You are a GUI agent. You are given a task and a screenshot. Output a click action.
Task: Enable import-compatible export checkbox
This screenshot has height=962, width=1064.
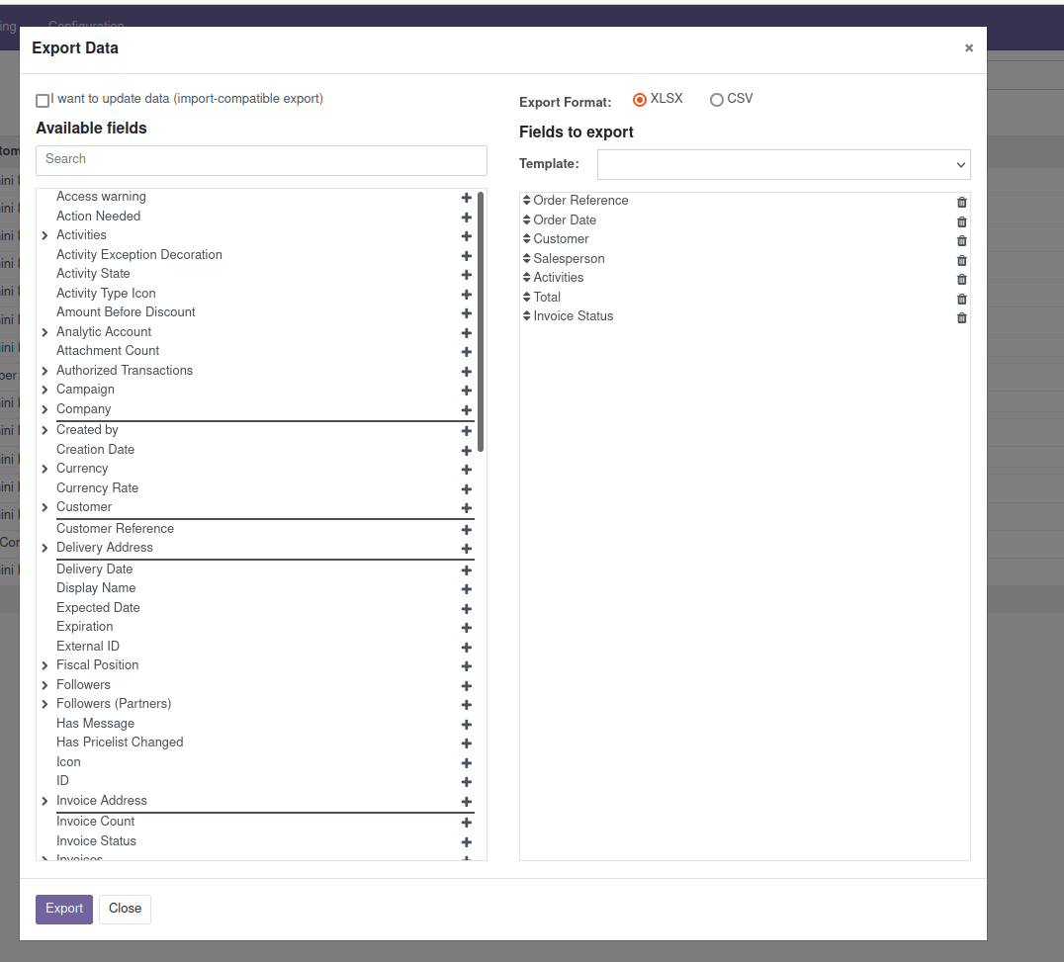[43, 101]
